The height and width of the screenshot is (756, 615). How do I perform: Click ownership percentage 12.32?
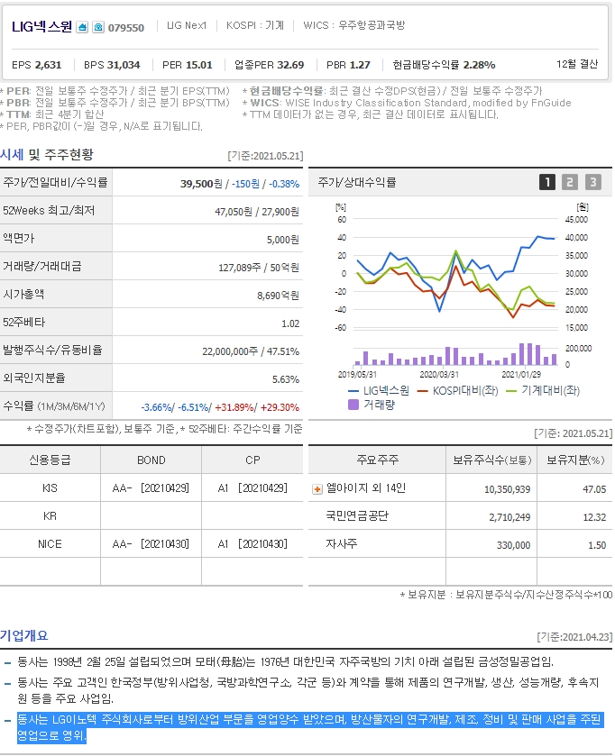pyautogui.click(x=594, y=518)
